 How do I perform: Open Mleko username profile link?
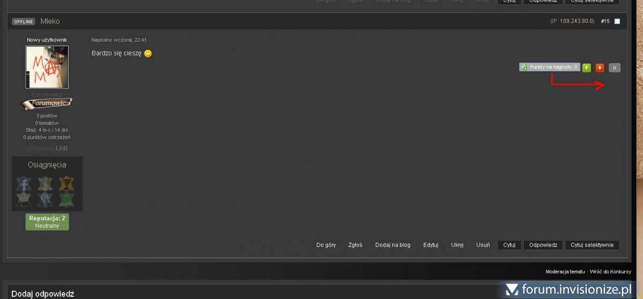pos(50,21)
